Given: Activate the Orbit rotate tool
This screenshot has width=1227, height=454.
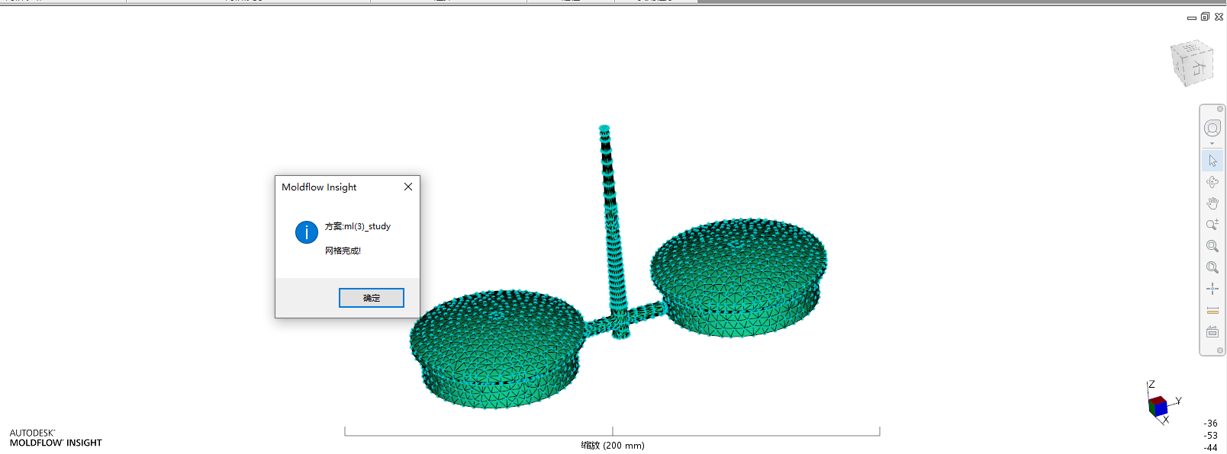Looking at the screenshot, I should [x=1213, y=182].
